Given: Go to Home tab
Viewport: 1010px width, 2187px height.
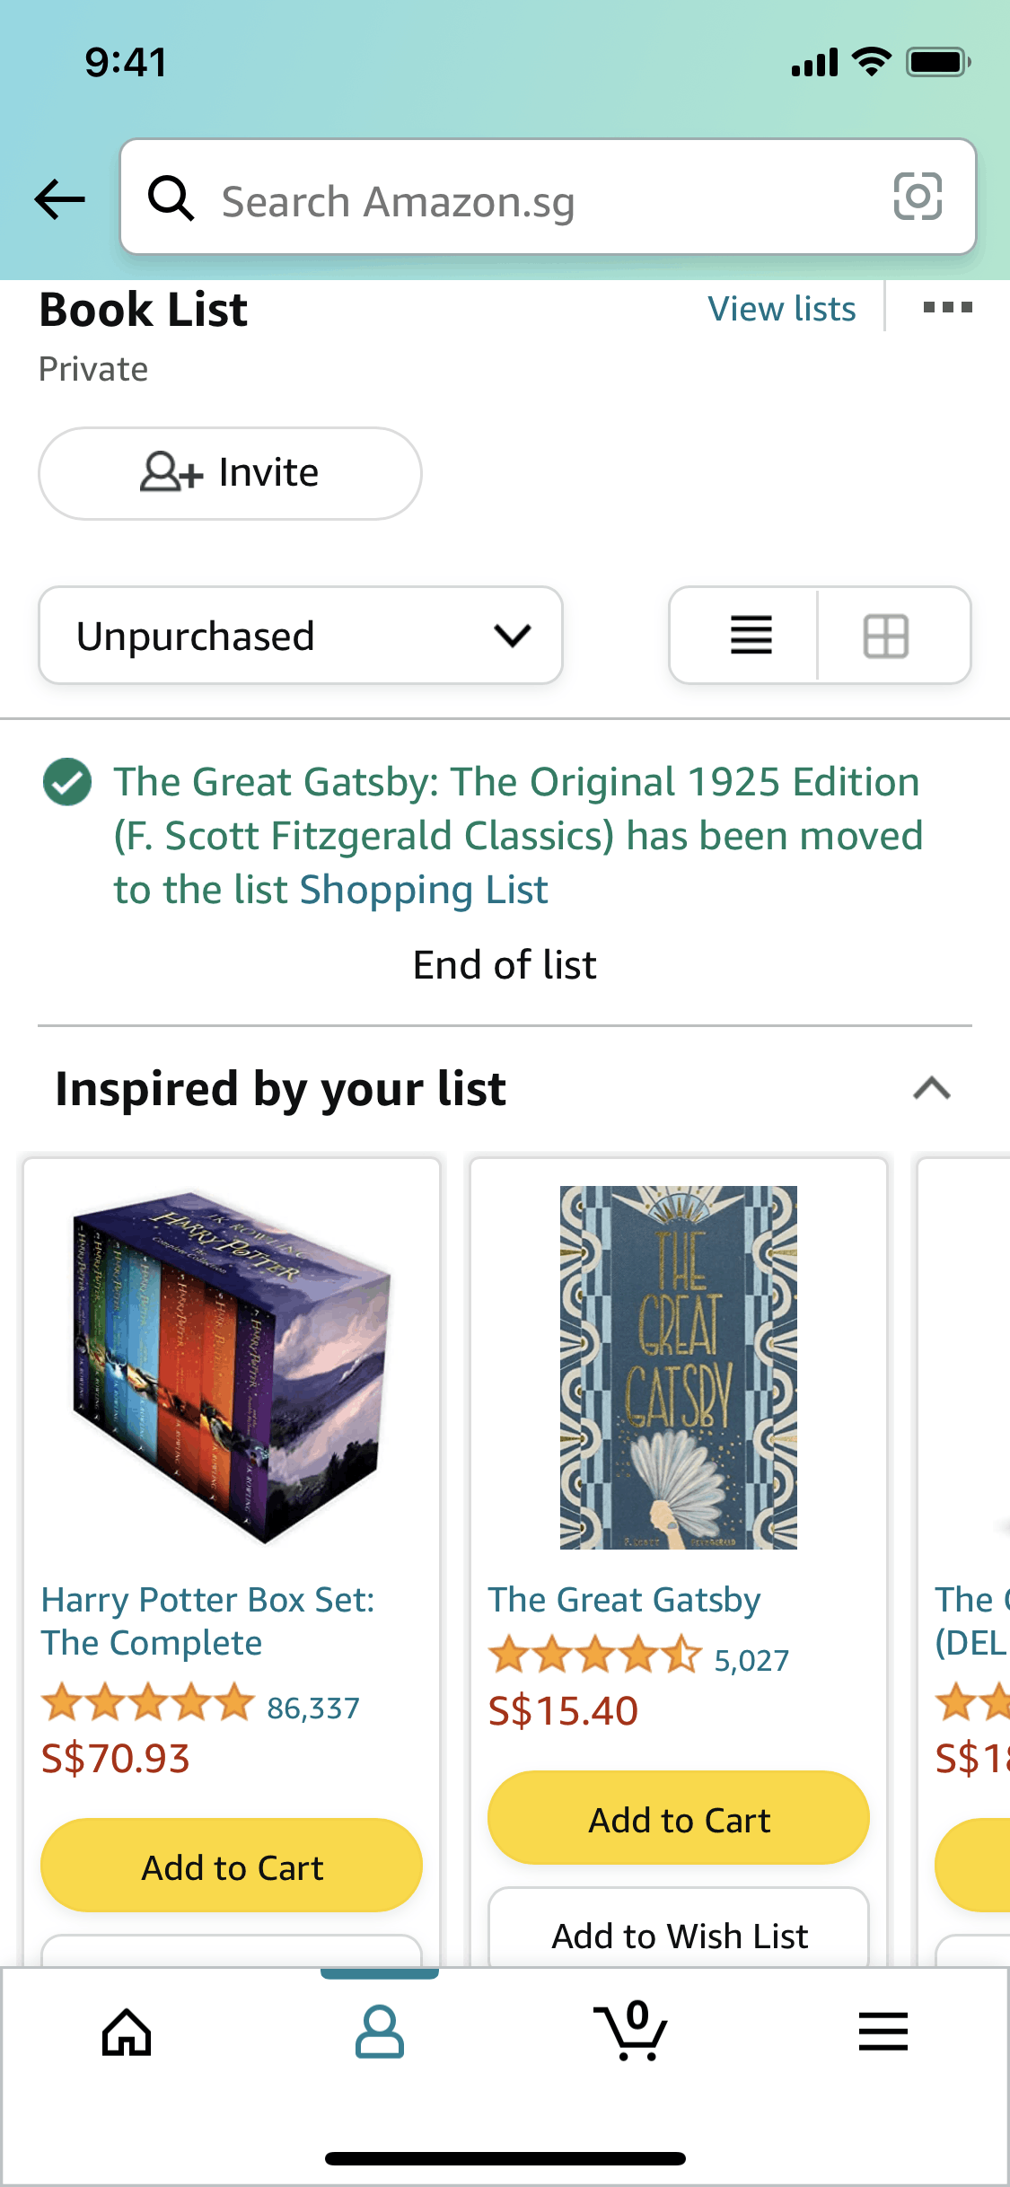Looking at the screenshot, I should point(127,2033).
